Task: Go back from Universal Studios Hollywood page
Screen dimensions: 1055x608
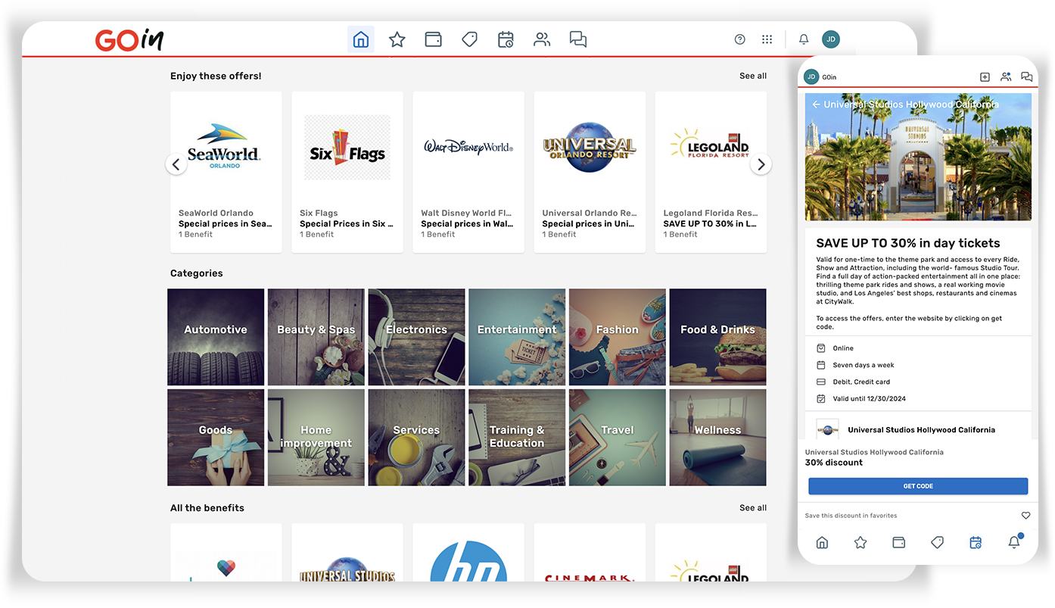Action: [x=816, y=104]
